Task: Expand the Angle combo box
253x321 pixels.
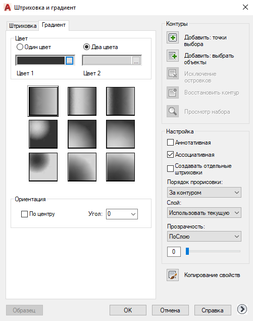Action: (x=122, y=214)
